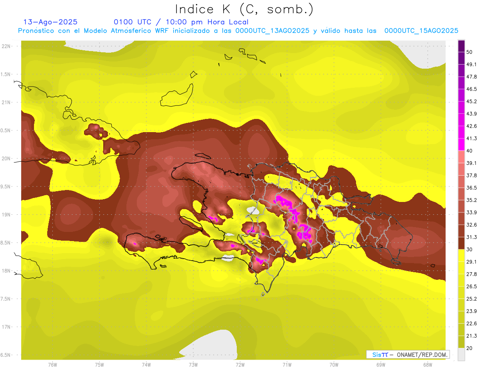
Task: Click the purple swatch between 46.5 and 47.8
Action: coord(461,83)
